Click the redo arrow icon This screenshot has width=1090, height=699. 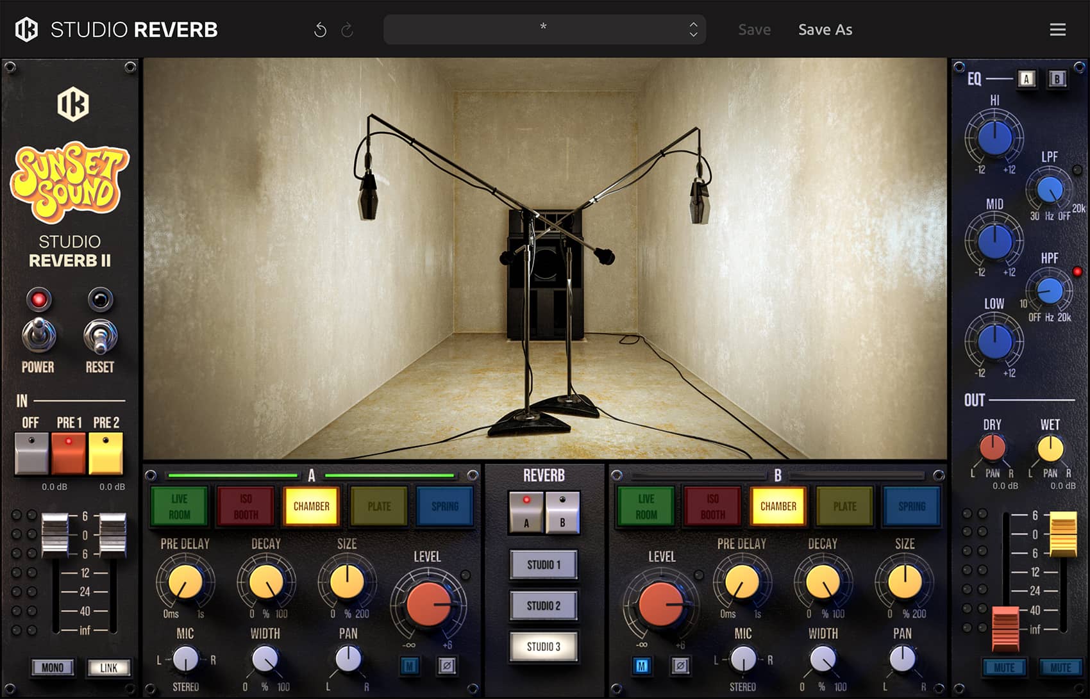[347, 30]
